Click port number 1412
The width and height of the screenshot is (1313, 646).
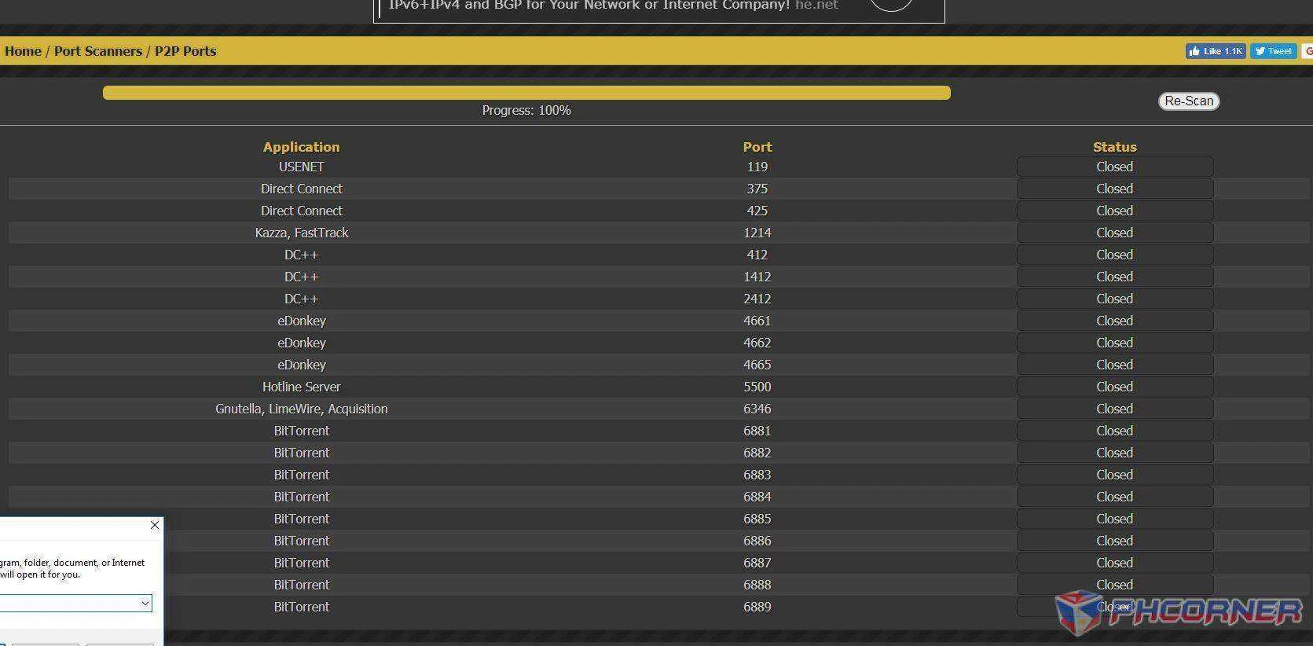pyautogui.click(x=757, y=277)
